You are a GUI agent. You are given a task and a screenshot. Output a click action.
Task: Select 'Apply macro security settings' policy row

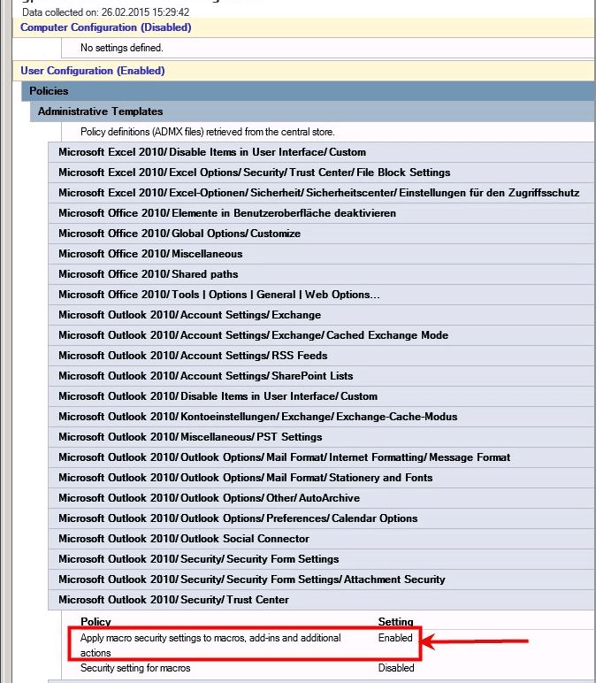pyautogui.click(x=210, y=645)
